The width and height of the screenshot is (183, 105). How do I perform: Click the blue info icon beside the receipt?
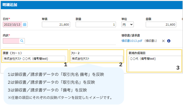point(169,41)
